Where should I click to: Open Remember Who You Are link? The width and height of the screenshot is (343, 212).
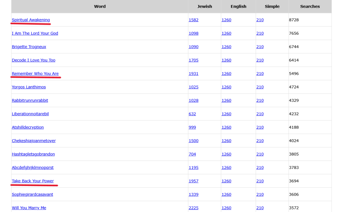[35, 73]
